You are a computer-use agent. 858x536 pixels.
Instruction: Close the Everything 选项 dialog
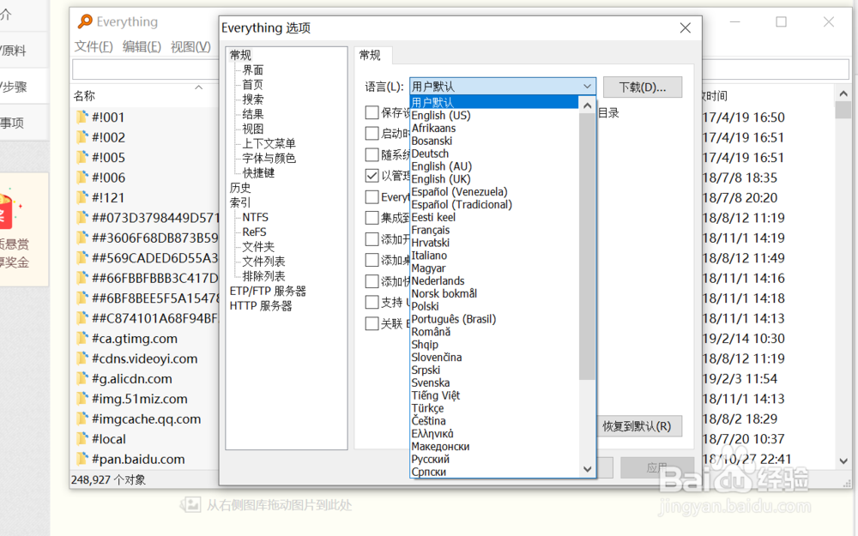685,28
